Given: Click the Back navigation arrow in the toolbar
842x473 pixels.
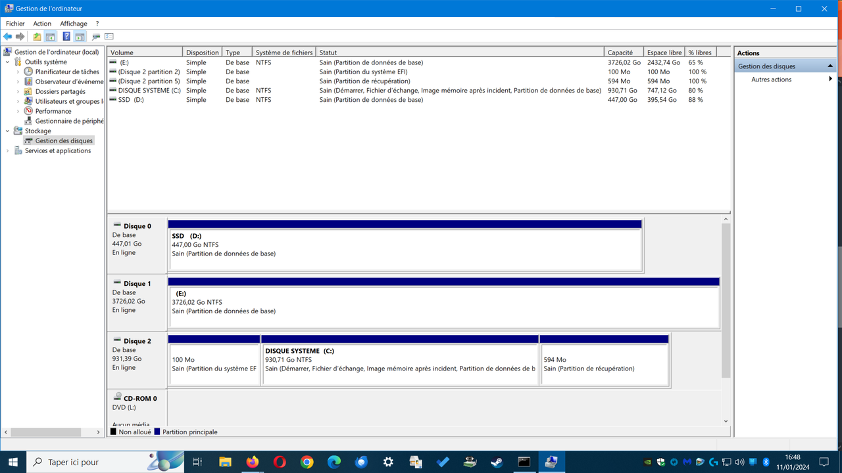Looking at the screenshot, I should (8, 36).
